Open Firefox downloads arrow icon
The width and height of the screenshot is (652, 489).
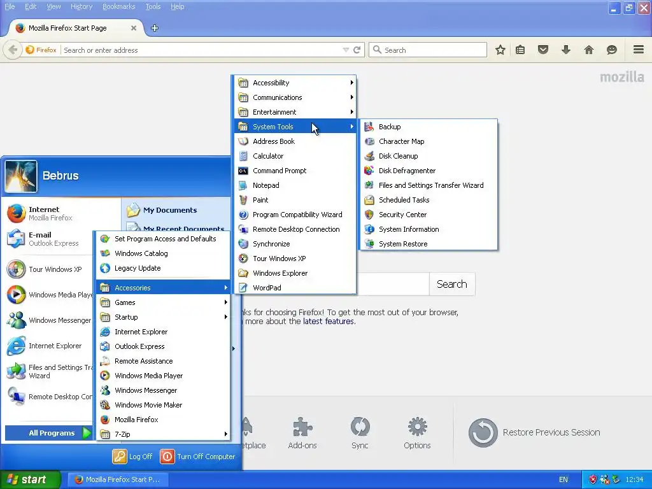pyautogui.click(x=566, y=50)
